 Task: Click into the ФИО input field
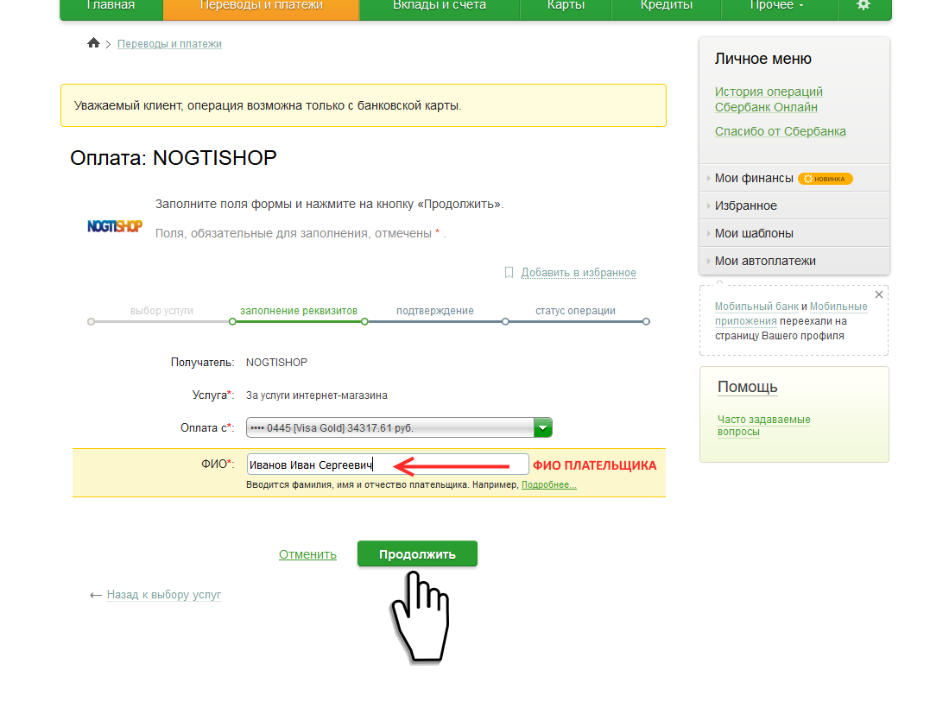pyautogui.click(x=388, y=465)
